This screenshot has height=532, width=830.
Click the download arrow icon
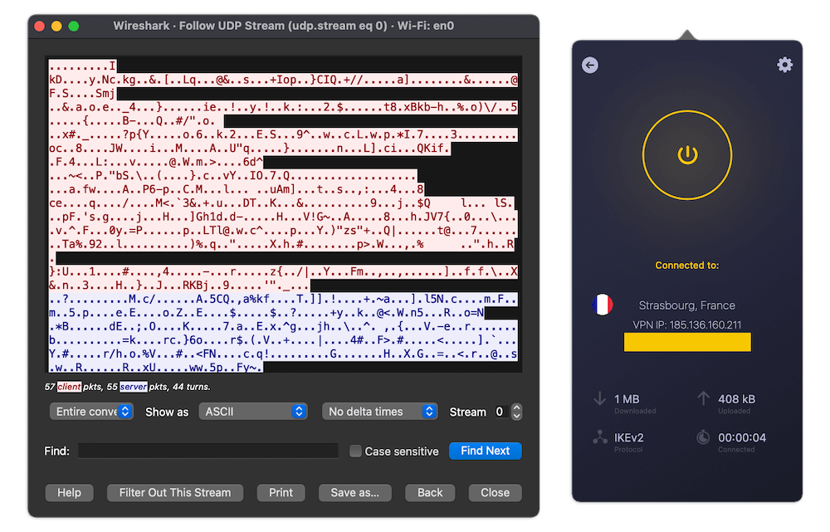click(599, 399)
